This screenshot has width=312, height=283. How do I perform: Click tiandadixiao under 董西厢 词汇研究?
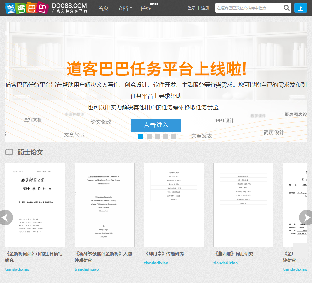[226, 263]
